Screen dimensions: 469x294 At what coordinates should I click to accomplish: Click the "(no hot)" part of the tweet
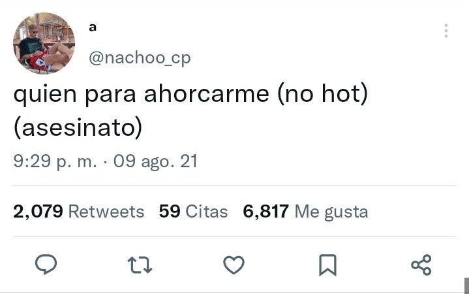(x=322, y=94)
